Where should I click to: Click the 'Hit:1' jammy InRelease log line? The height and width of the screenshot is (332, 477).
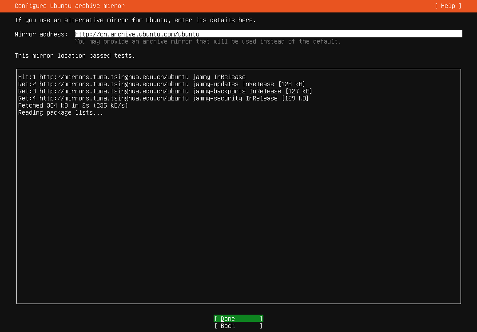pyautogui.click(x=132, y=77)
